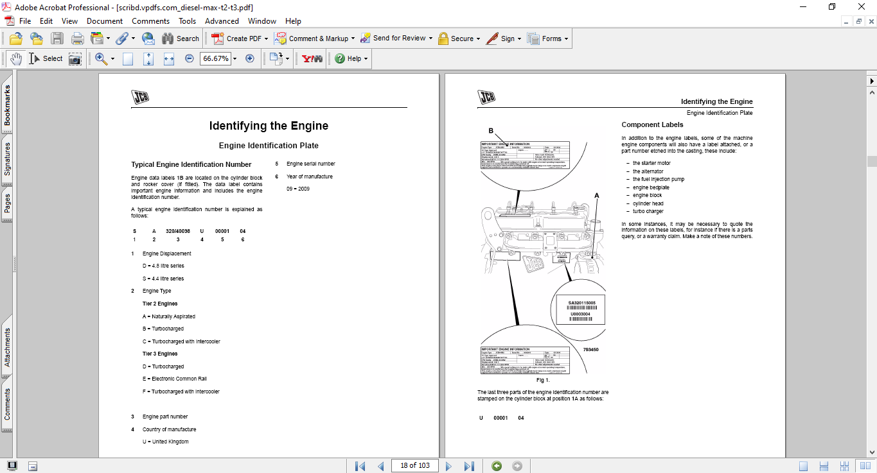Click the Zoom Out minus button
The height and width of the screenshot is (473, 877).
[190, 58]
